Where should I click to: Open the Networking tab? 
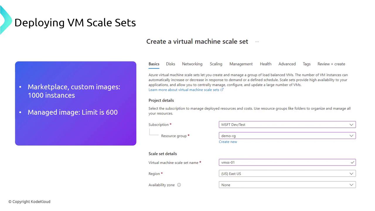192,64
